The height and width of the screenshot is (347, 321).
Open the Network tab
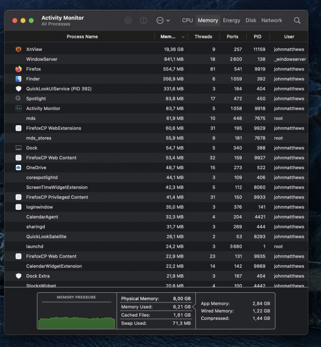tap(272, 21)
